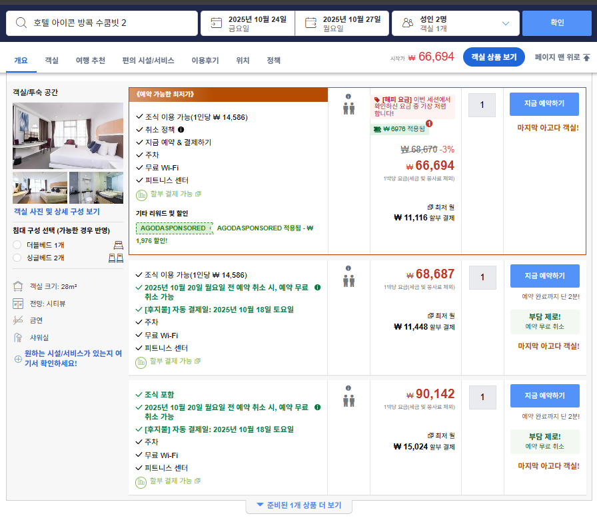Click the two-person occupancy icon in first room row
597x518 pixels.
point(348,105)
